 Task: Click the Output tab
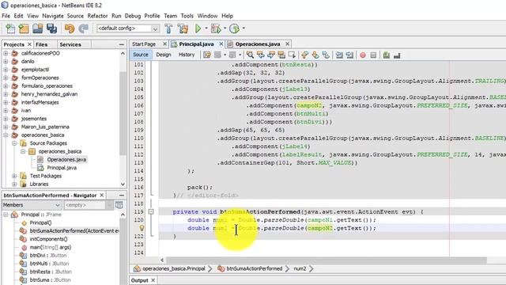[139, 280]
